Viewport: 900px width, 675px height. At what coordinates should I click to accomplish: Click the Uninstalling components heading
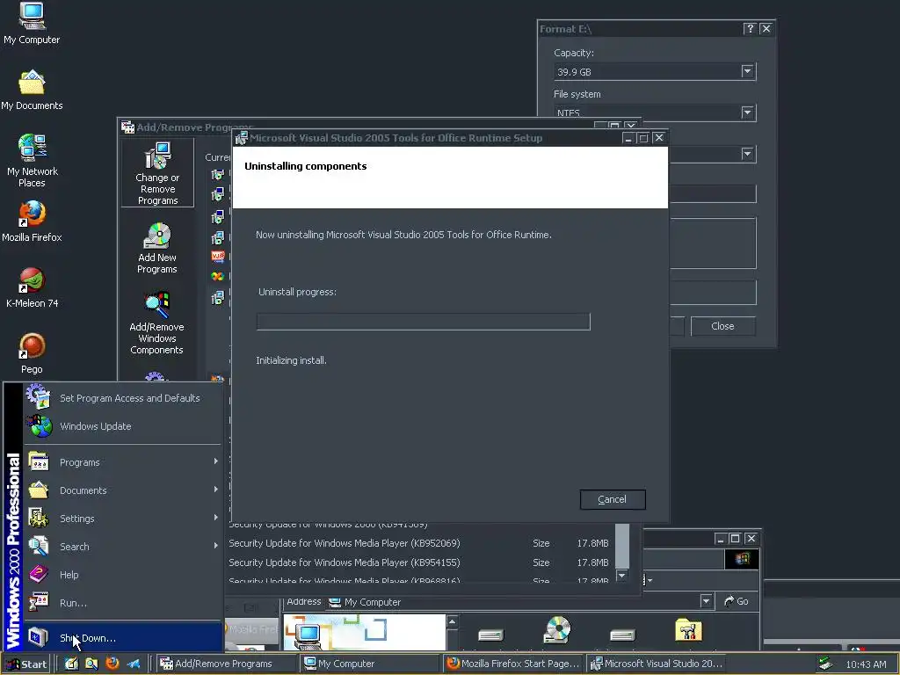(305, 166)
